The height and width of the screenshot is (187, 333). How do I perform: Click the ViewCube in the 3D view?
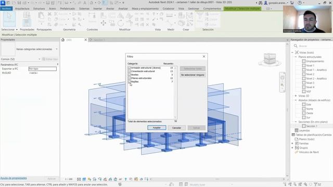click(270, 59)
